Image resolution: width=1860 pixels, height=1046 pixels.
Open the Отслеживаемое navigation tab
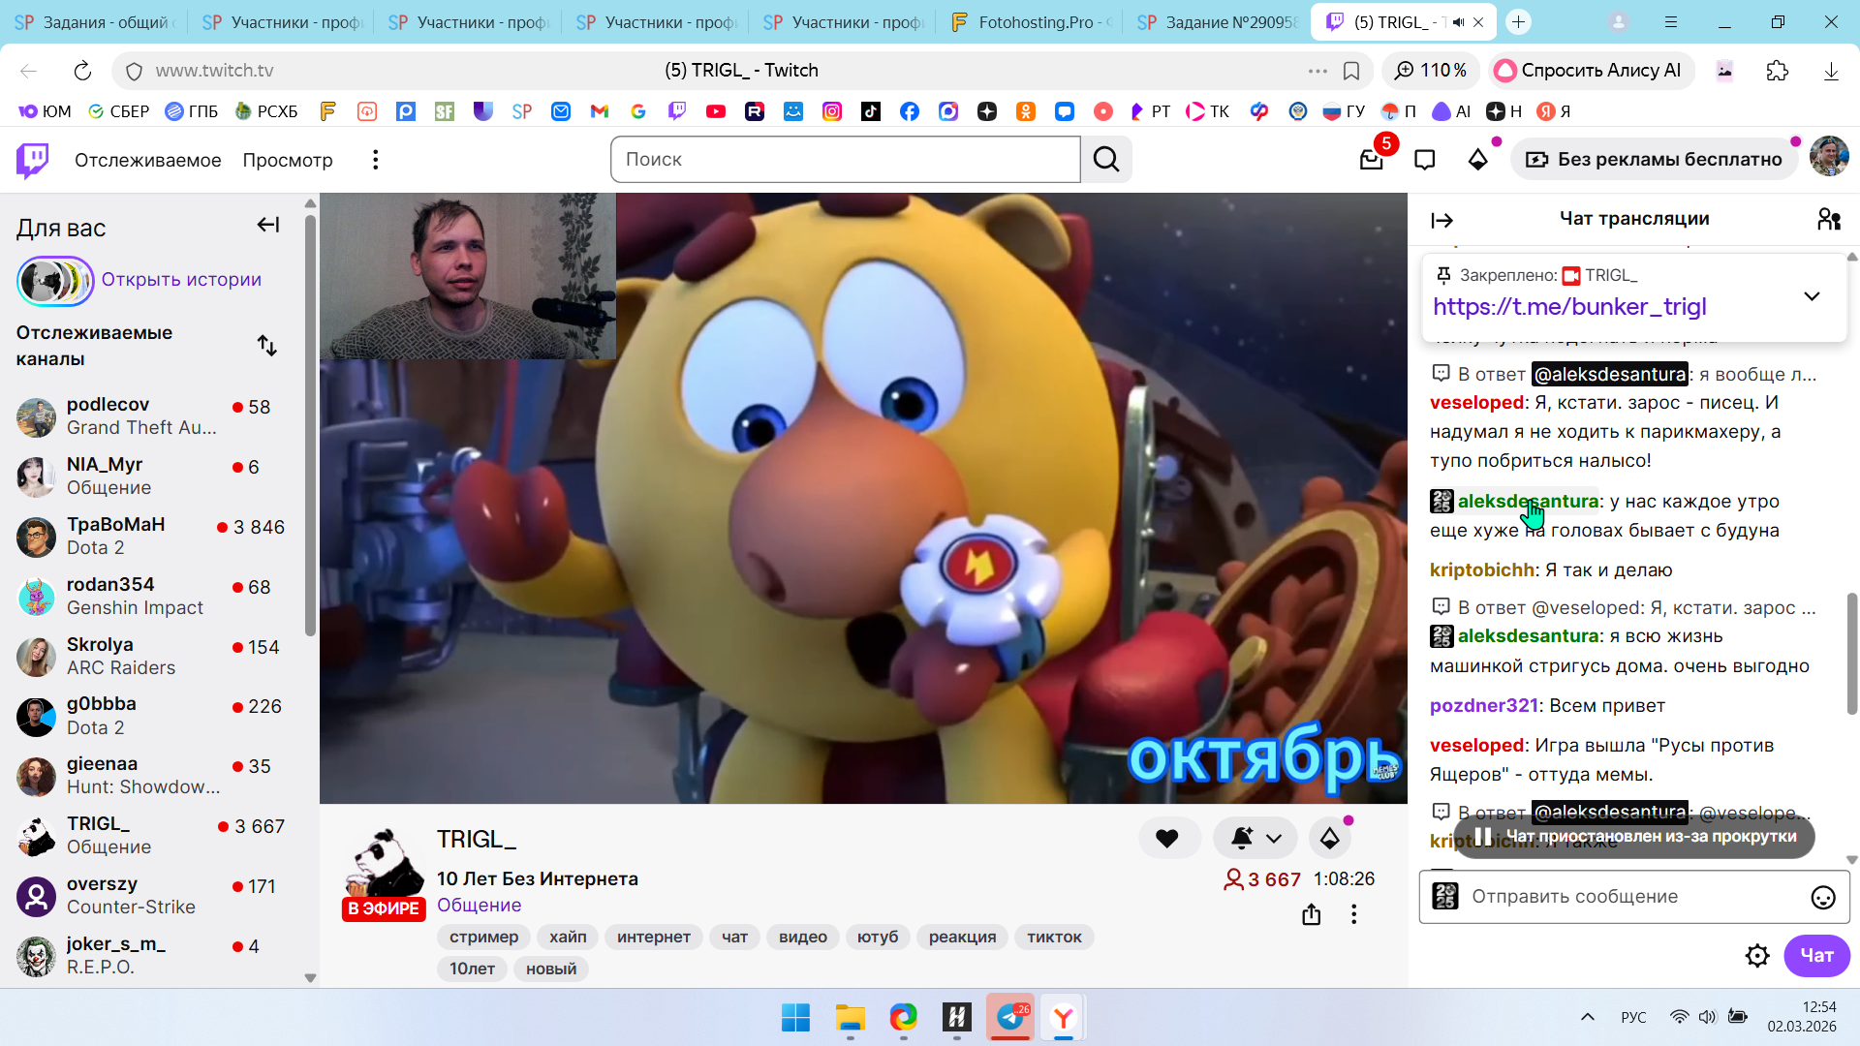point(147,160)
